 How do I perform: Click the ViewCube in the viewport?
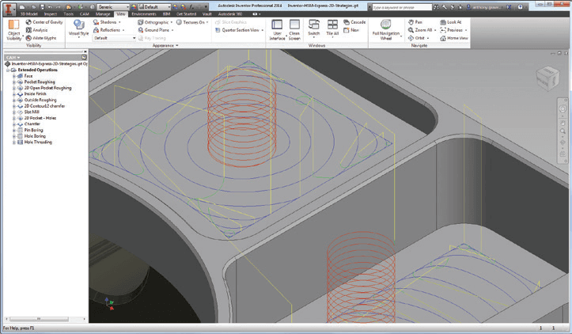pyautogui.click(x=547, y=78)
